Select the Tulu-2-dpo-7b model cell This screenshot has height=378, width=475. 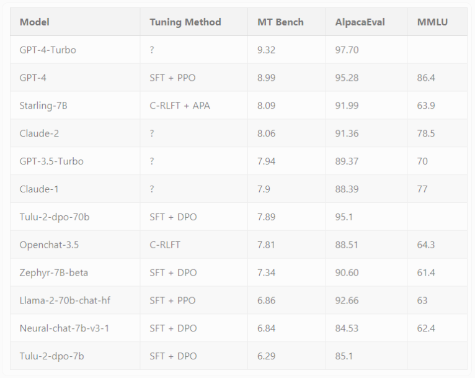[x=51, y=356]
